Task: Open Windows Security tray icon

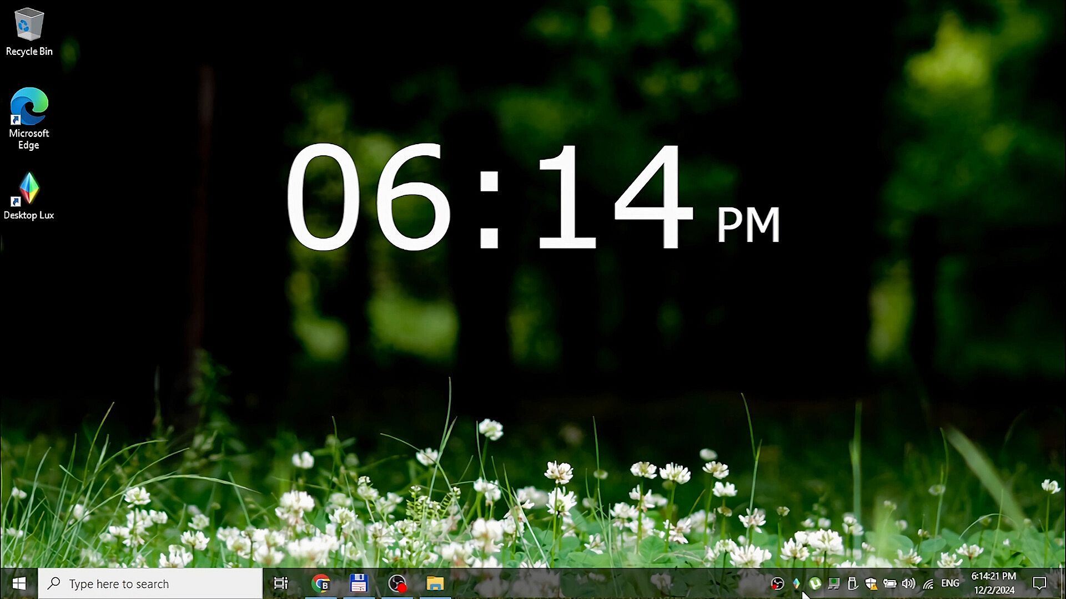Action: tap(871, 583)
